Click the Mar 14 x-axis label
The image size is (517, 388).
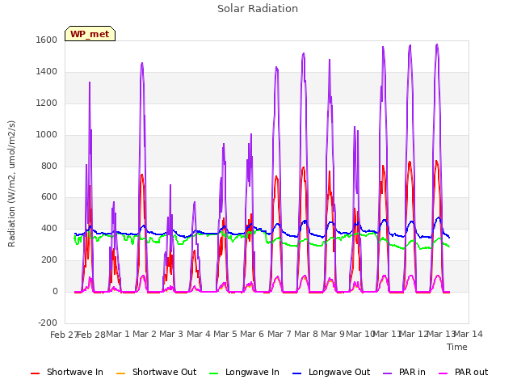point(468,334)
